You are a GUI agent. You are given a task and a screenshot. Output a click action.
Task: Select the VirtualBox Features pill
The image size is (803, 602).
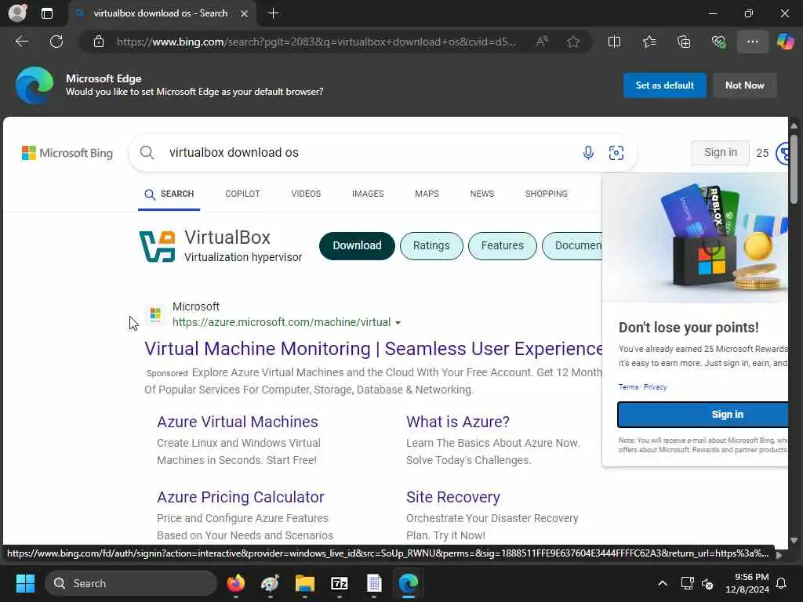click(503, 245)
